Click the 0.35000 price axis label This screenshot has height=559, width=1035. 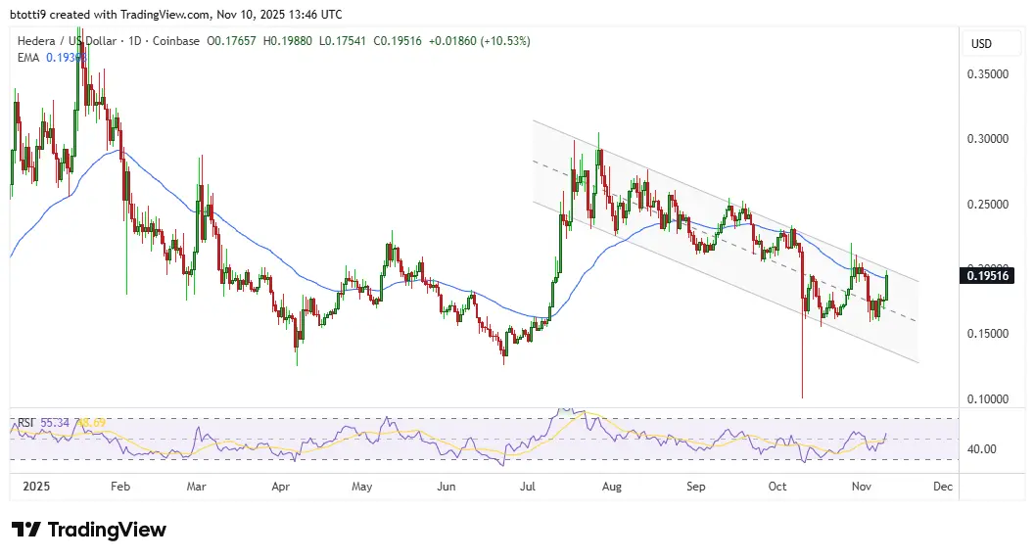[987, 74]
